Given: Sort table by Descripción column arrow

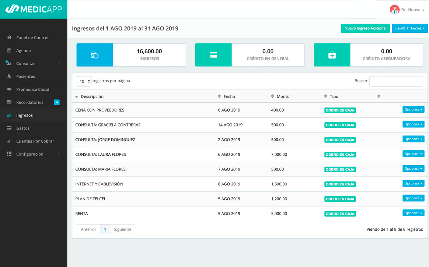Looking at the screenshot, I should coord(77,97).
